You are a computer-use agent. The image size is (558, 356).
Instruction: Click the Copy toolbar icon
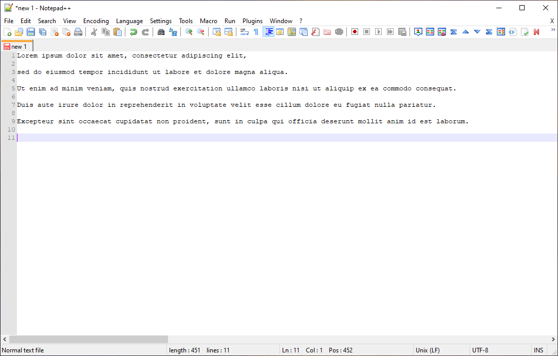(106, 32)
